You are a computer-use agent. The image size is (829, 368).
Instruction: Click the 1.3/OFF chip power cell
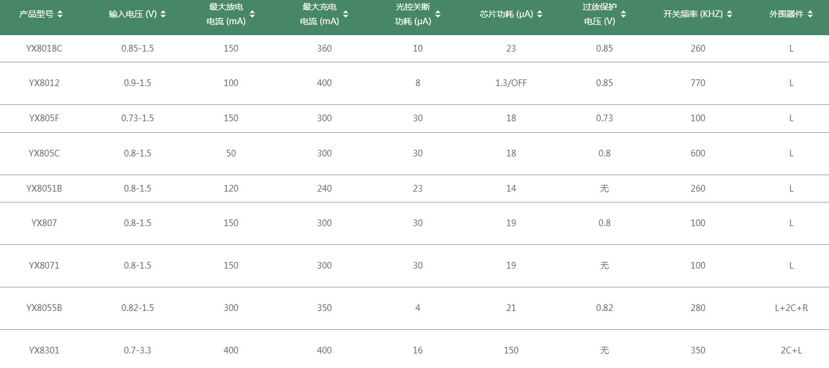click(x=511, y=83)
